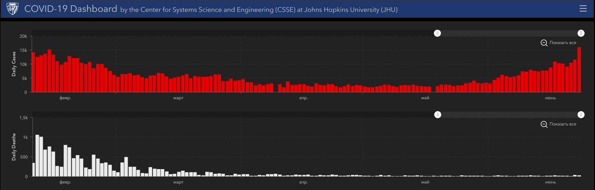Open the hamburger menu in the header
This screenshot has width=595, height=190.
583,9
